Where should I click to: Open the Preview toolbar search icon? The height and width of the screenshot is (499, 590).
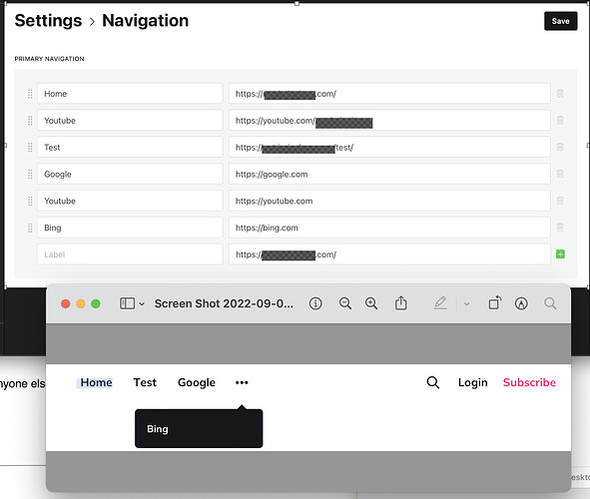pyautogui.click(x=550, y=303)
